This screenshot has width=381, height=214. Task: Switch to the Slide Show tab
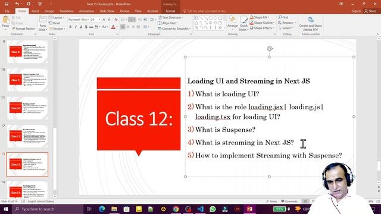tap(107, 11)
